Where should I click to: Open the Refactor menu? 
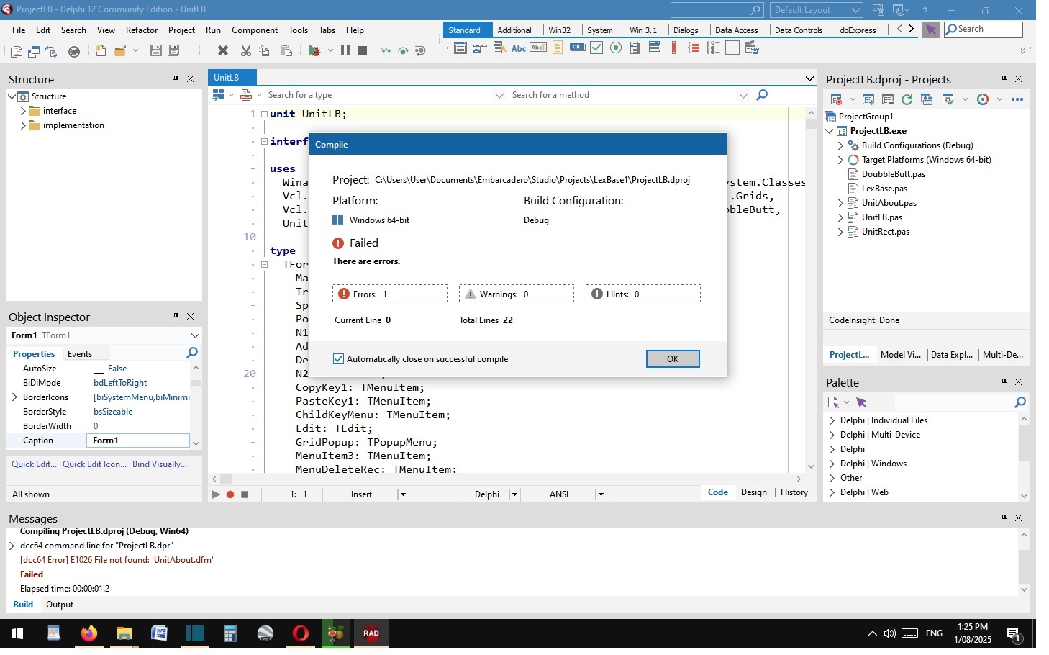[x=142, y=30]
